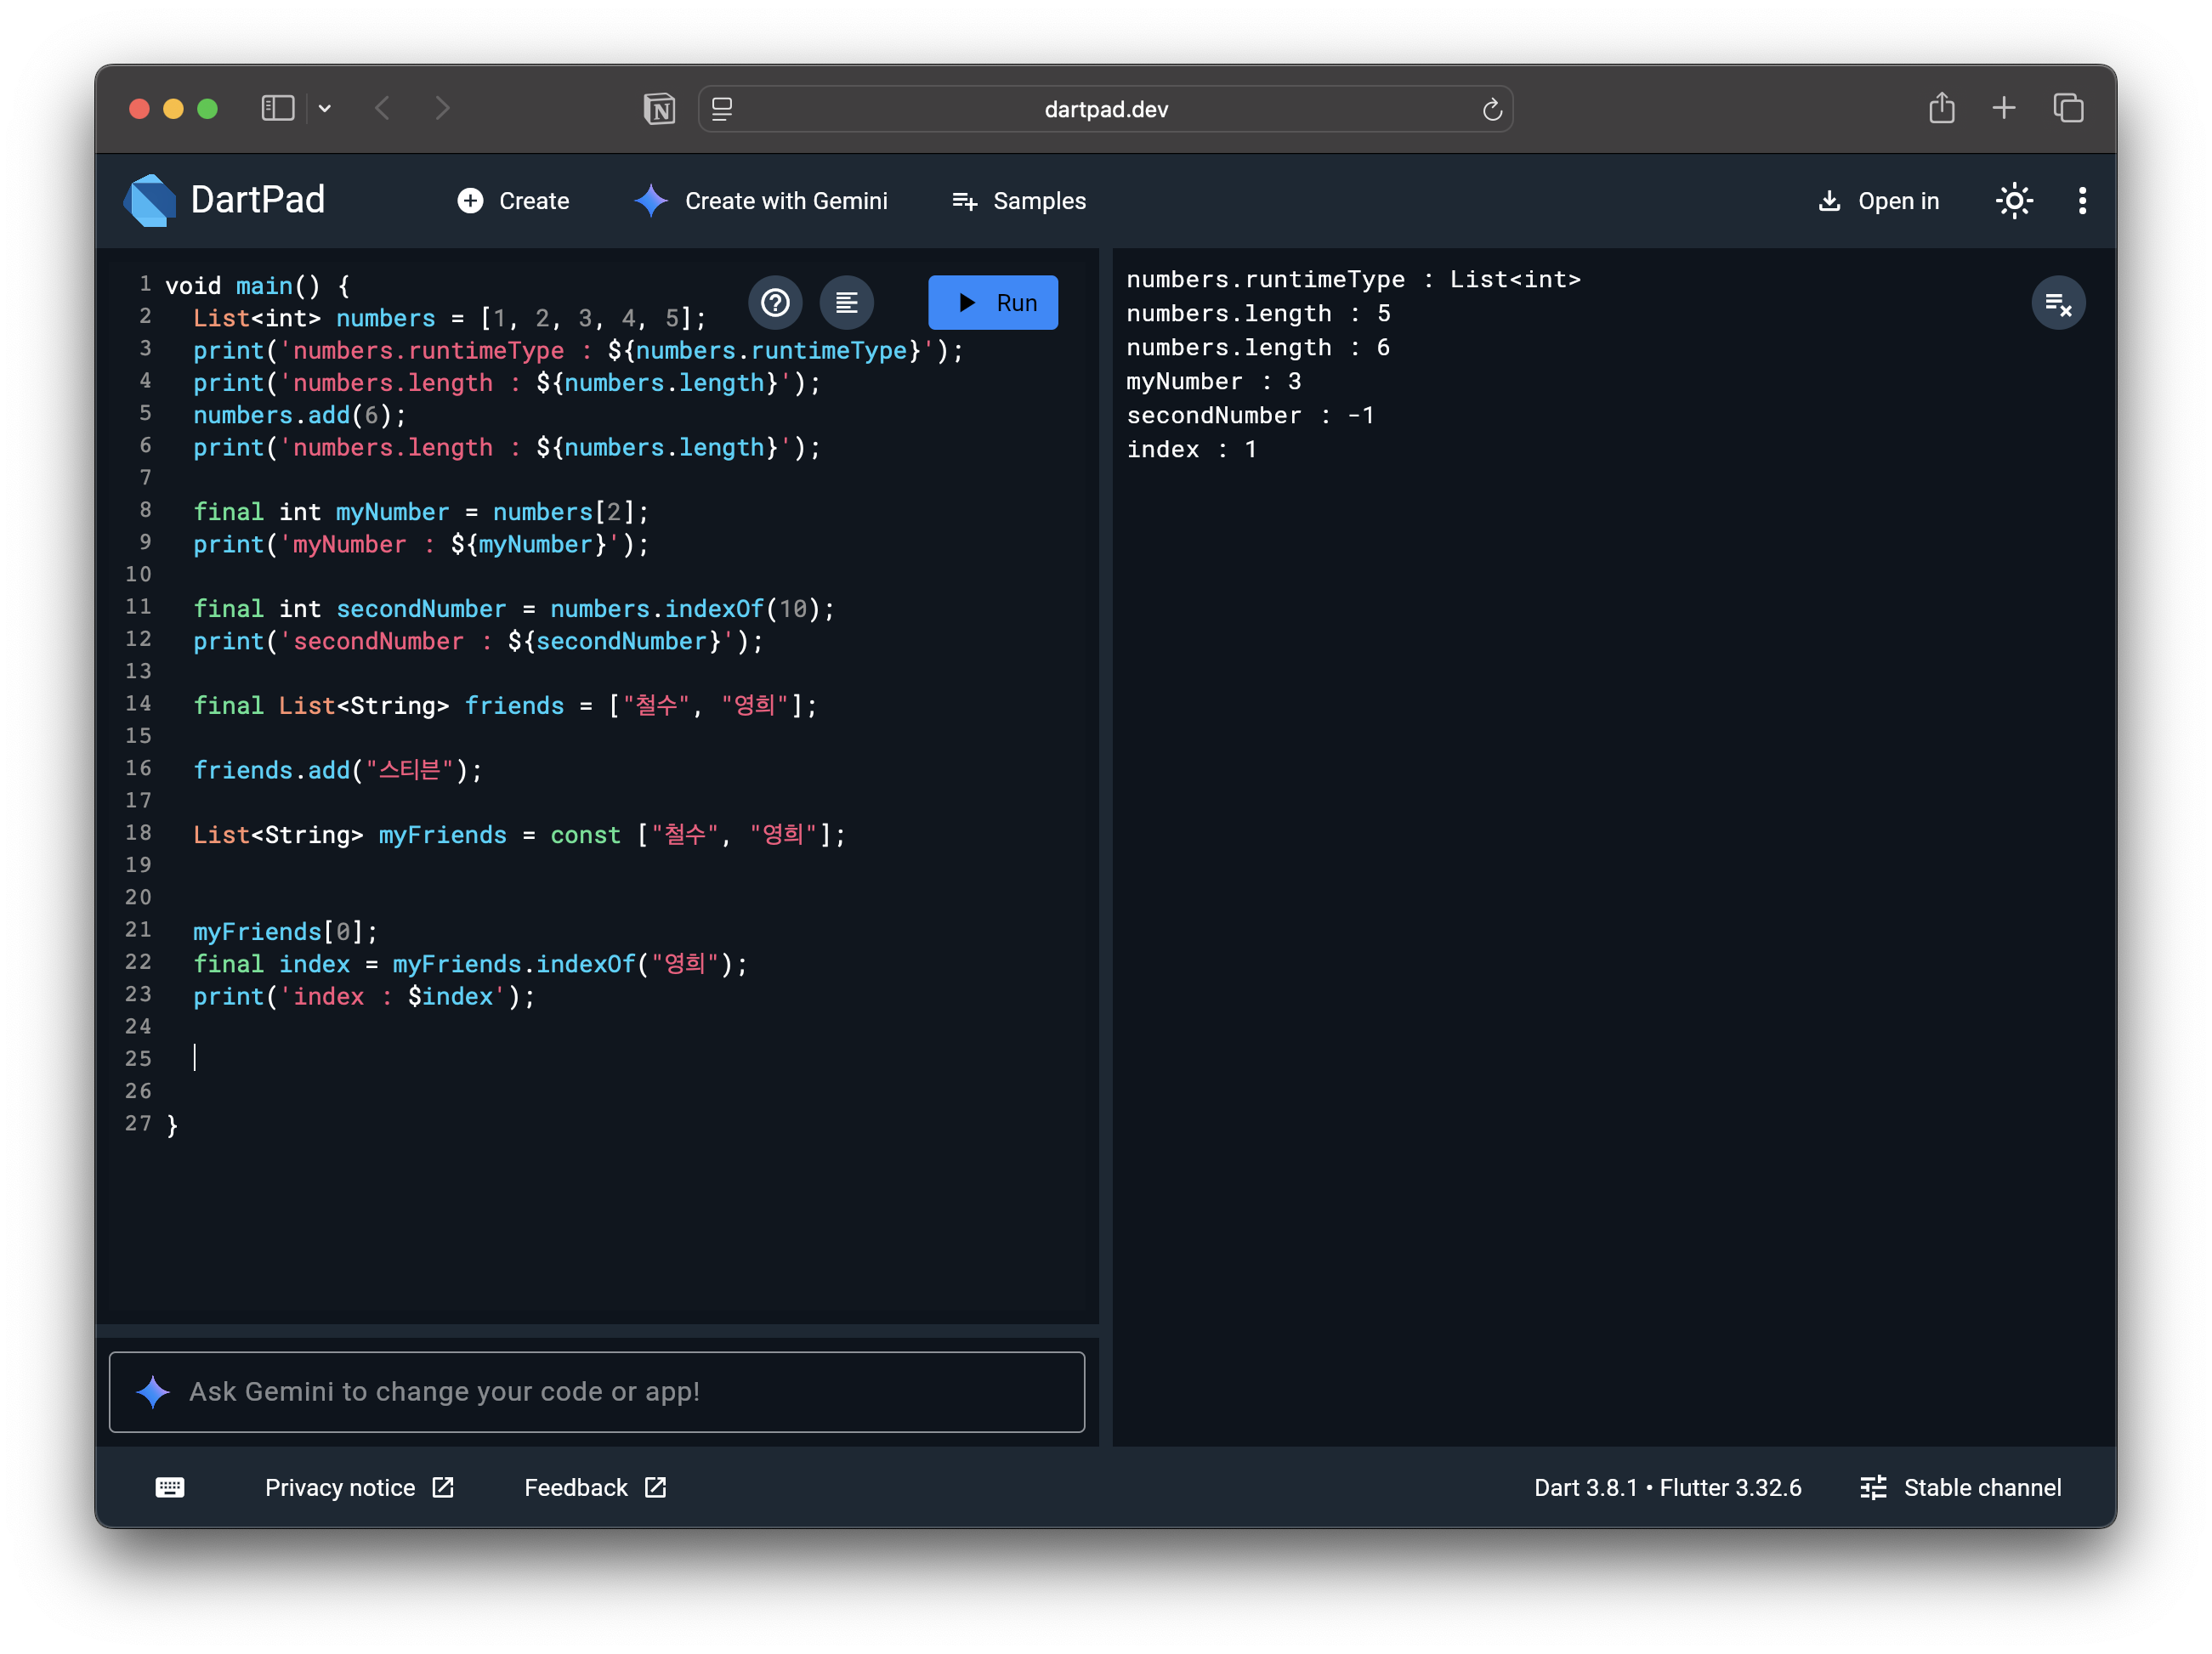Click the Ask Gemini prompt field
Screen dimensions: 2212x1654
(x=597, y=1391)
